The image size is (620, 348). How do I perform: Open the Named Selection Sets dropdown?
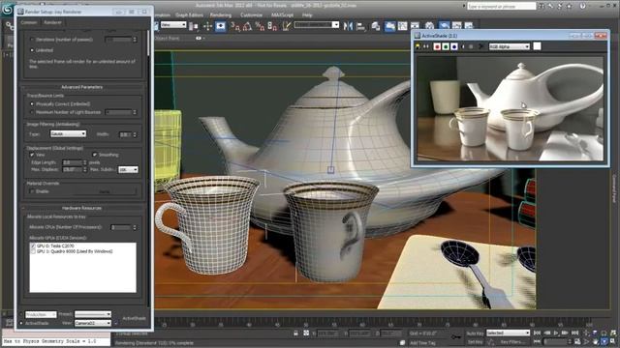pyautogui.click(x=317, y=24)
